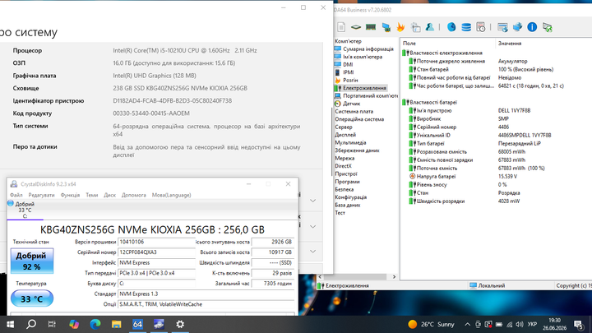Open Функція menu in CrystalDiskInfo
Screen dimensions: 592x333
70,195
